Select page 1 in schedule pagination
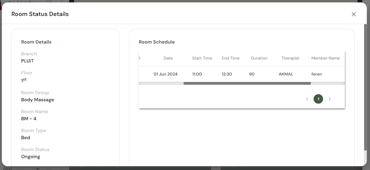 tap(318, 99)
